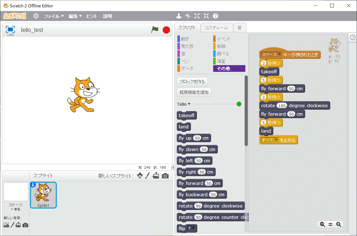Screen dimensions: 357x236
Task: Click the ブロックを作る button
Action: pos(192,82)
